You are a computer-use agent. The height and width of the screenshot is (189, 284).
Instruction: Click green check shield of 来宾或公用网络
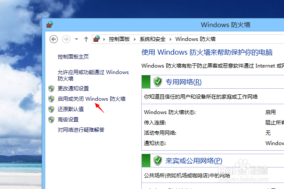tap(158, 161)
